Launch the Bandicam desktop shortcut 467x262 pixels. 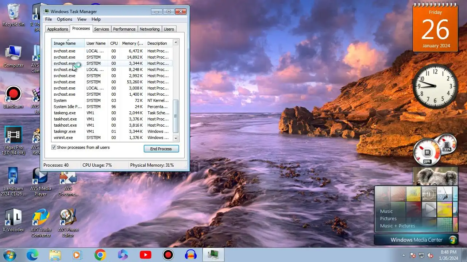13,97
